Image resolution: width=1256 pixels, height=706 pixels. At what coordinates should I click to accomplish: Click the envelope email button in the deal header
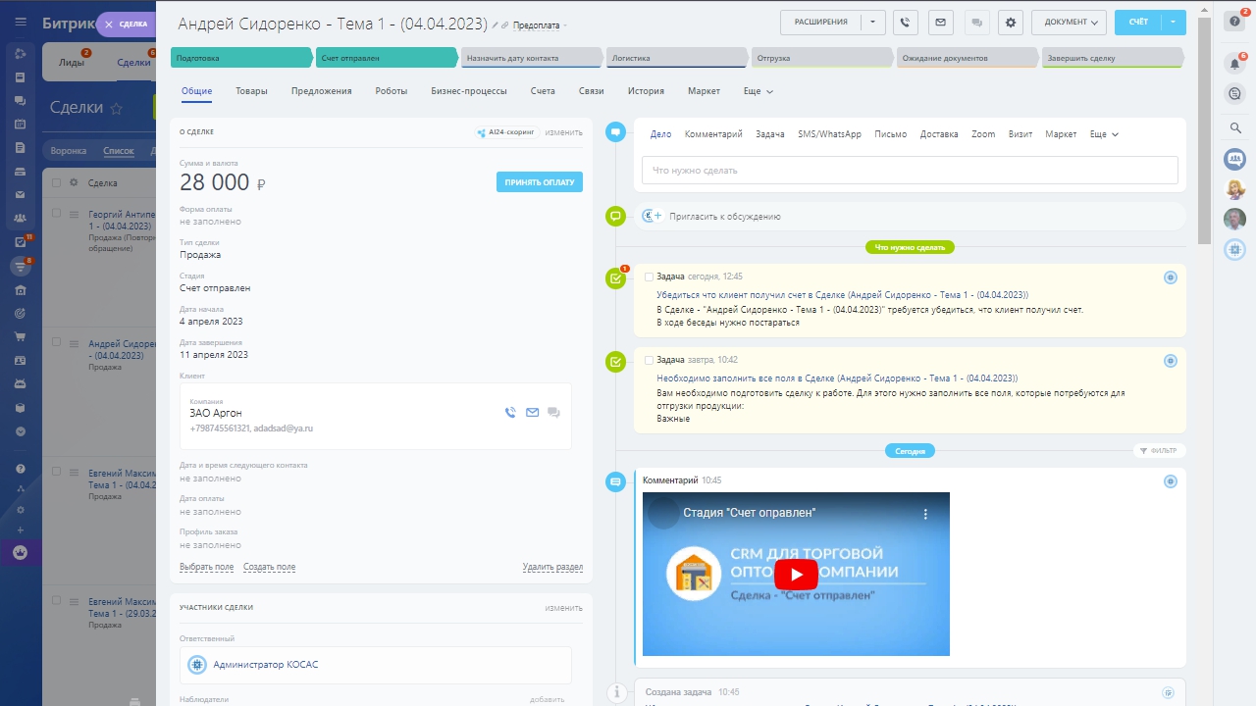(x=940, y=23)
